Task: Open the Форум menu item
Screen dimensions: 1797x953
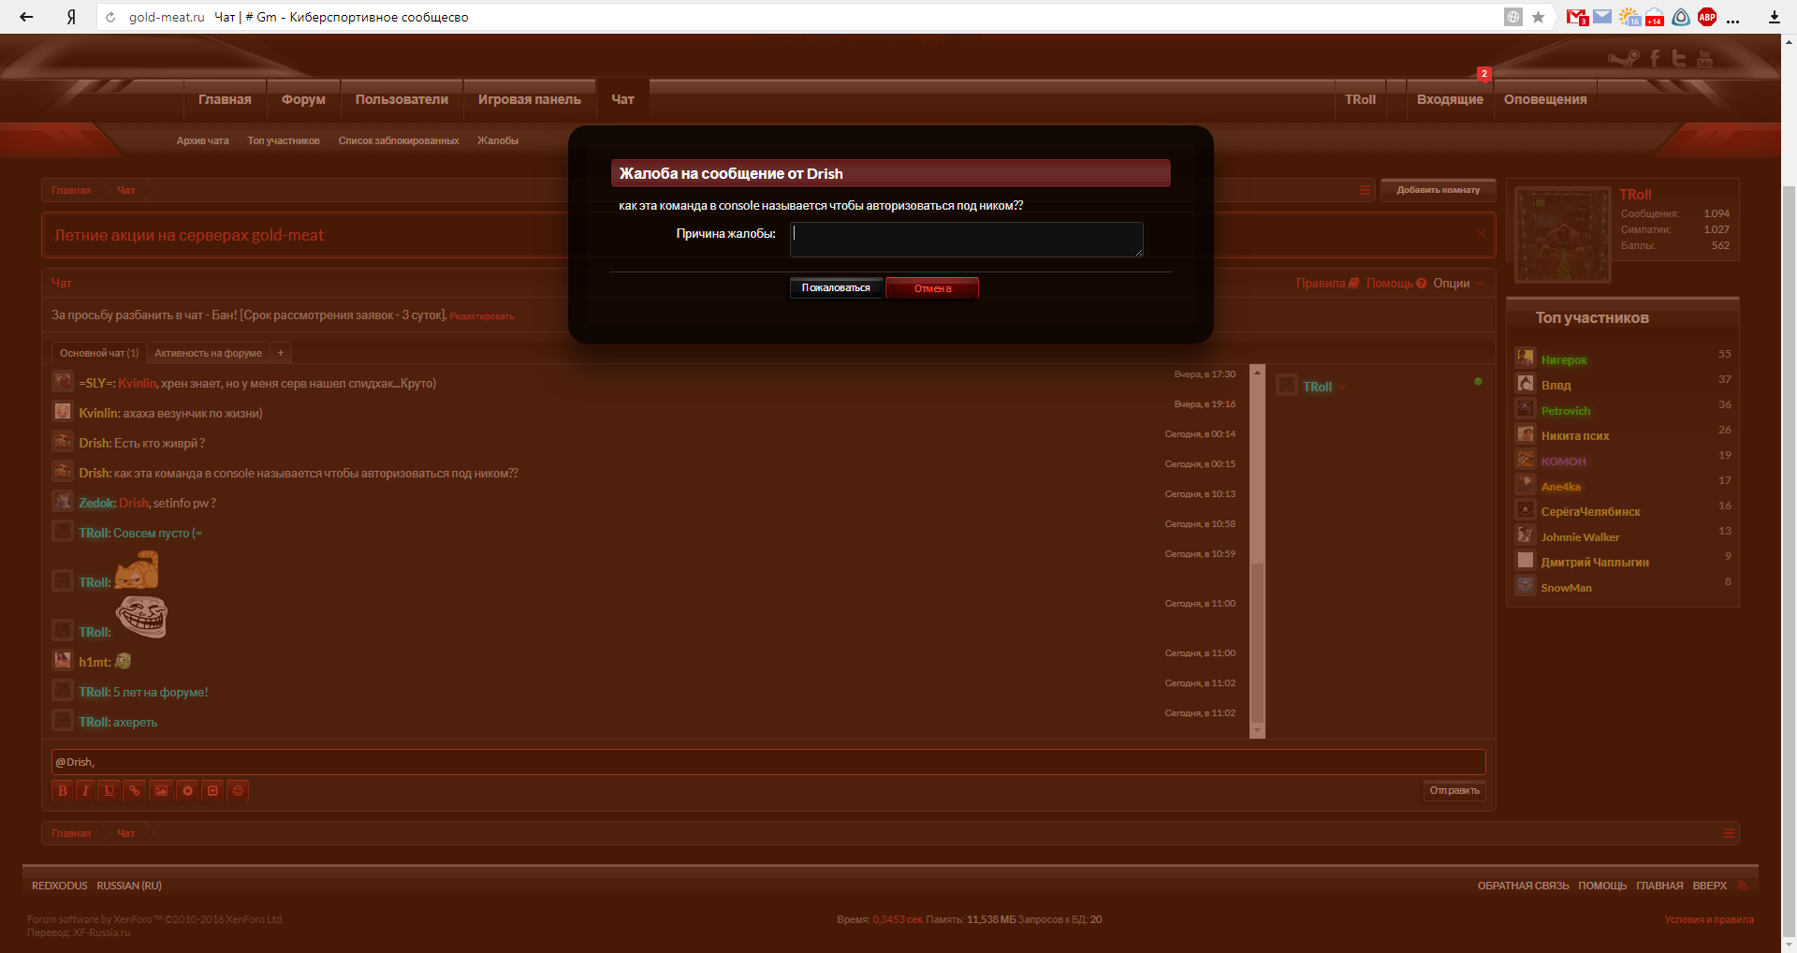Action: (x=303, y=99)
